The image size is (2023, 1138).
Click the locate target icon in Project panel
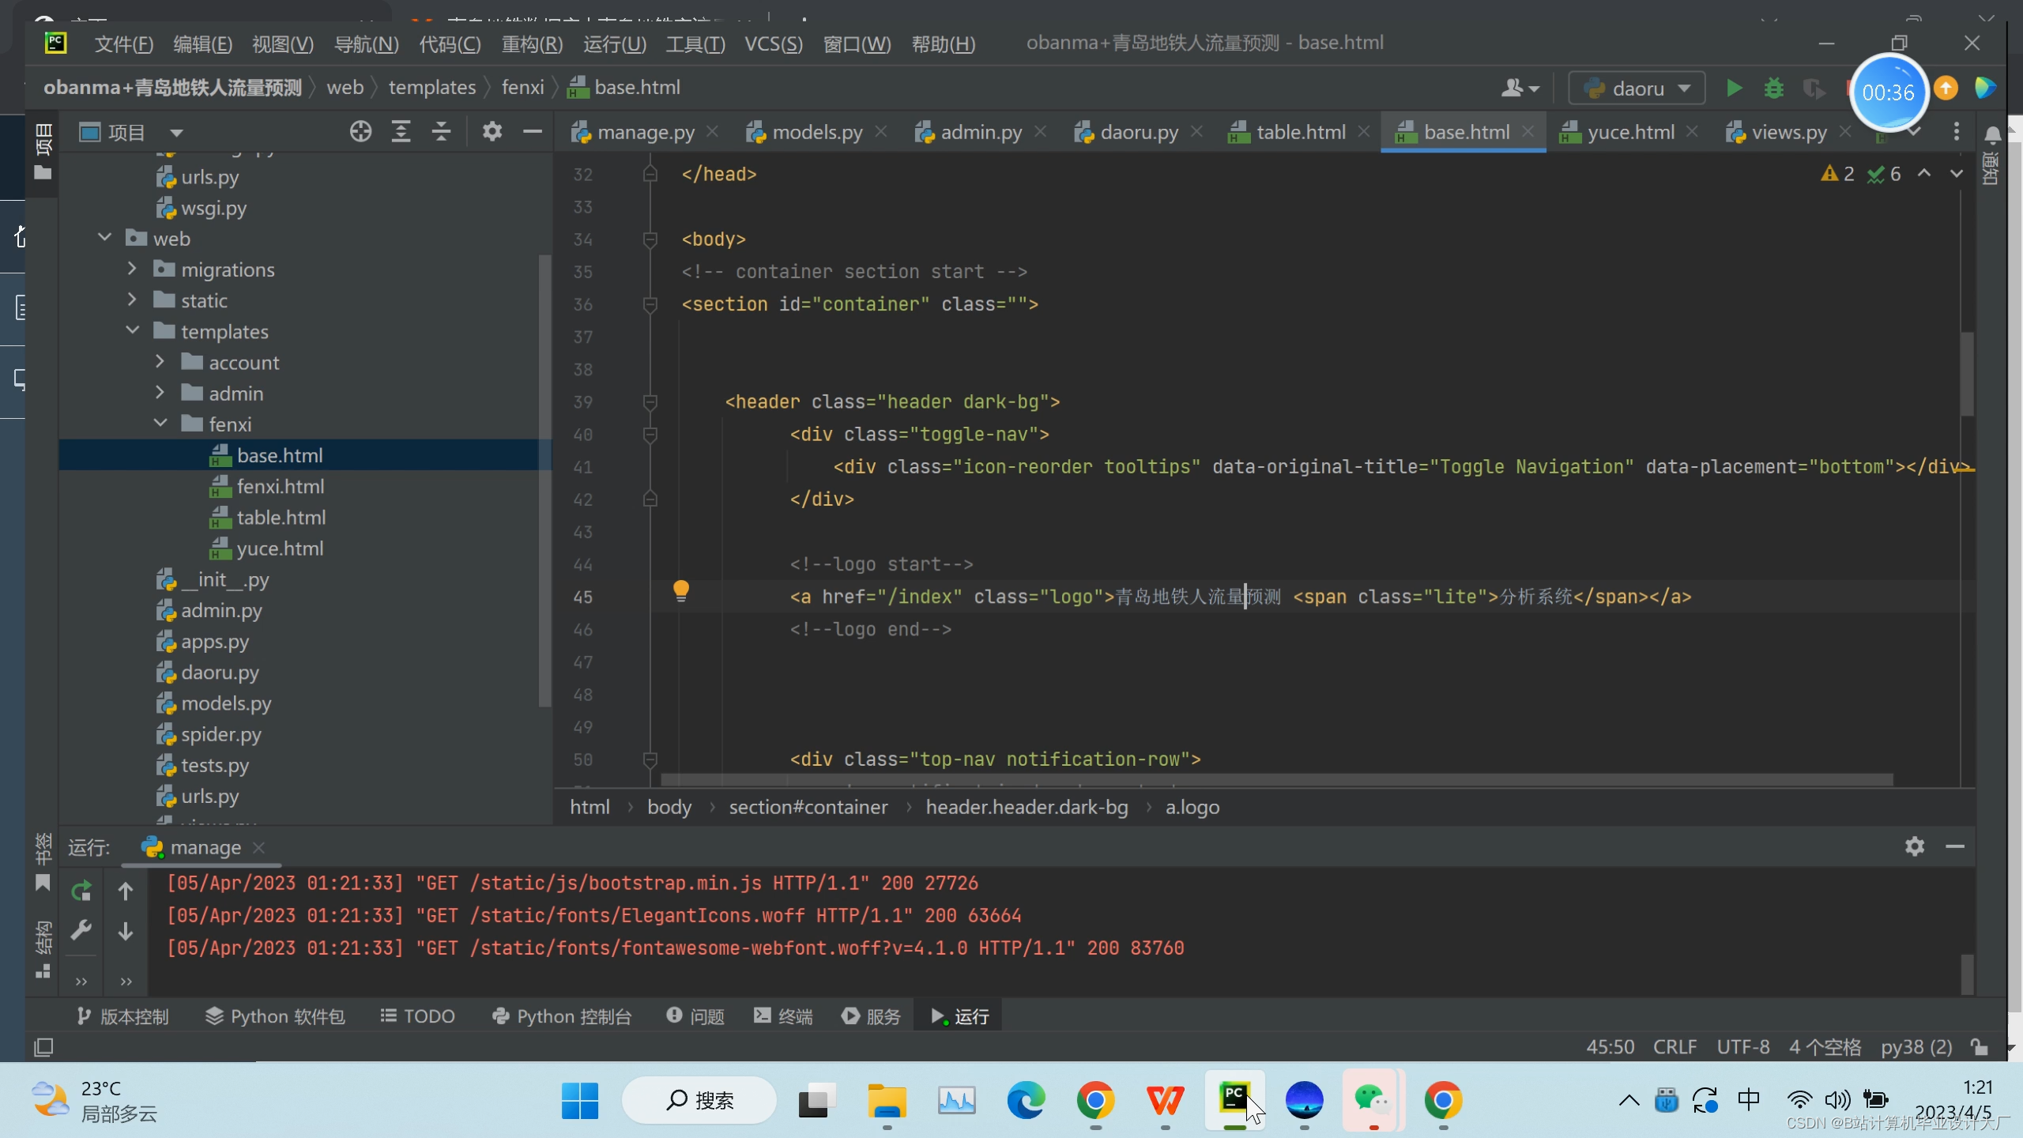tap(360, 132)
